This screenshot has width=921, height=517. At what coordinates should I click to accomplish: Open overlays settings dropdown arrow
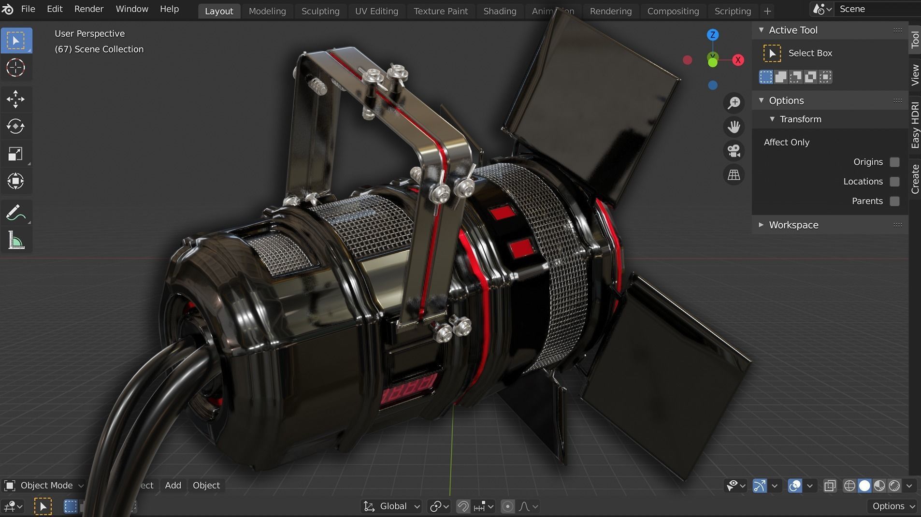coord(810,486)
